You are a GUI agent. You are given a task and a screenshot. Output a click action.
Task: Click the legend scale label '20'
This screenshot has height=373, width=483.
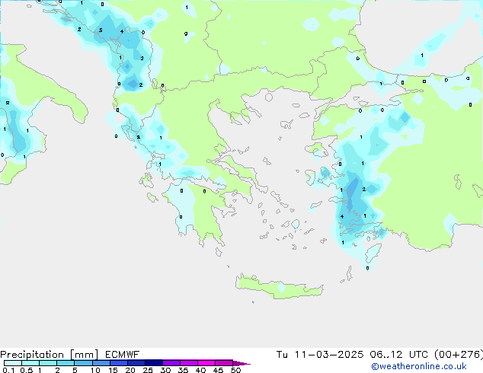point(130,370)
